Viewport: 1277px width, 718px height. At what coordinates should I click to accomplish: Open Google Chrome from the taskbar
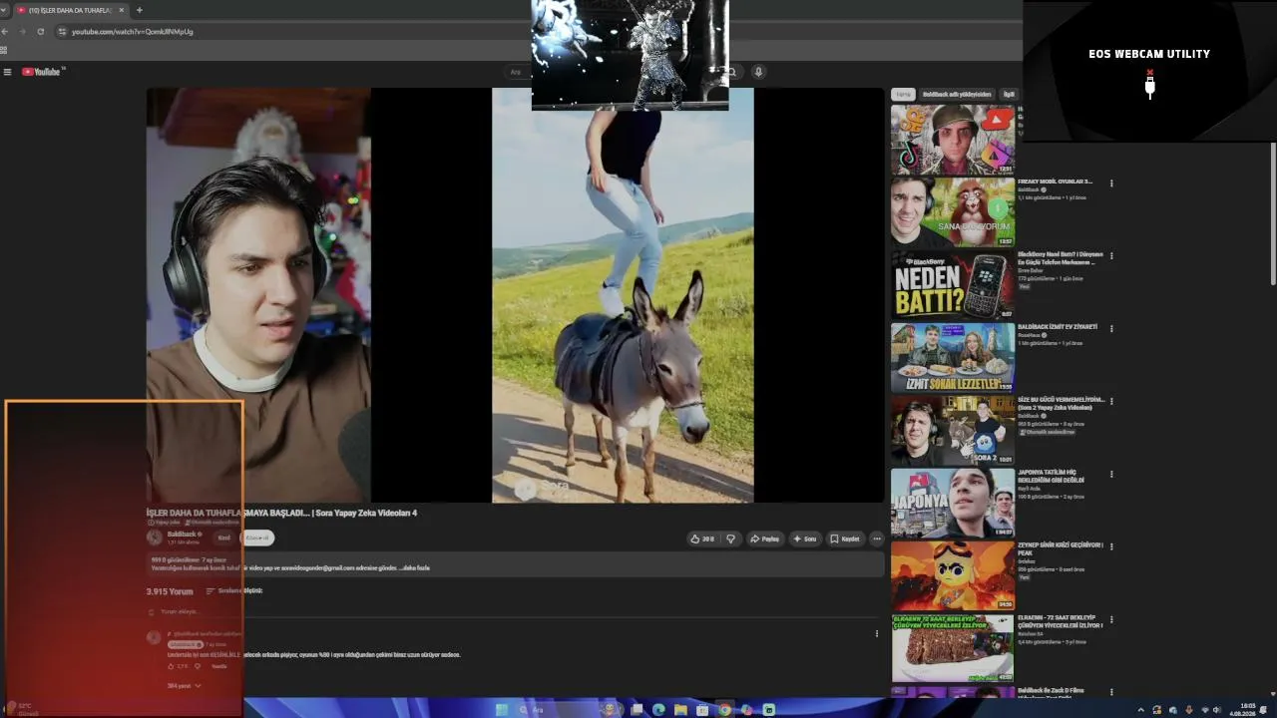pyautogui.click(x=724, y=710)
